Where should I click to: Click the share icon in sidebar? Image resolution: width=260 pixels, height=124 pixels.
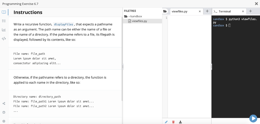[x=4, y=104]
